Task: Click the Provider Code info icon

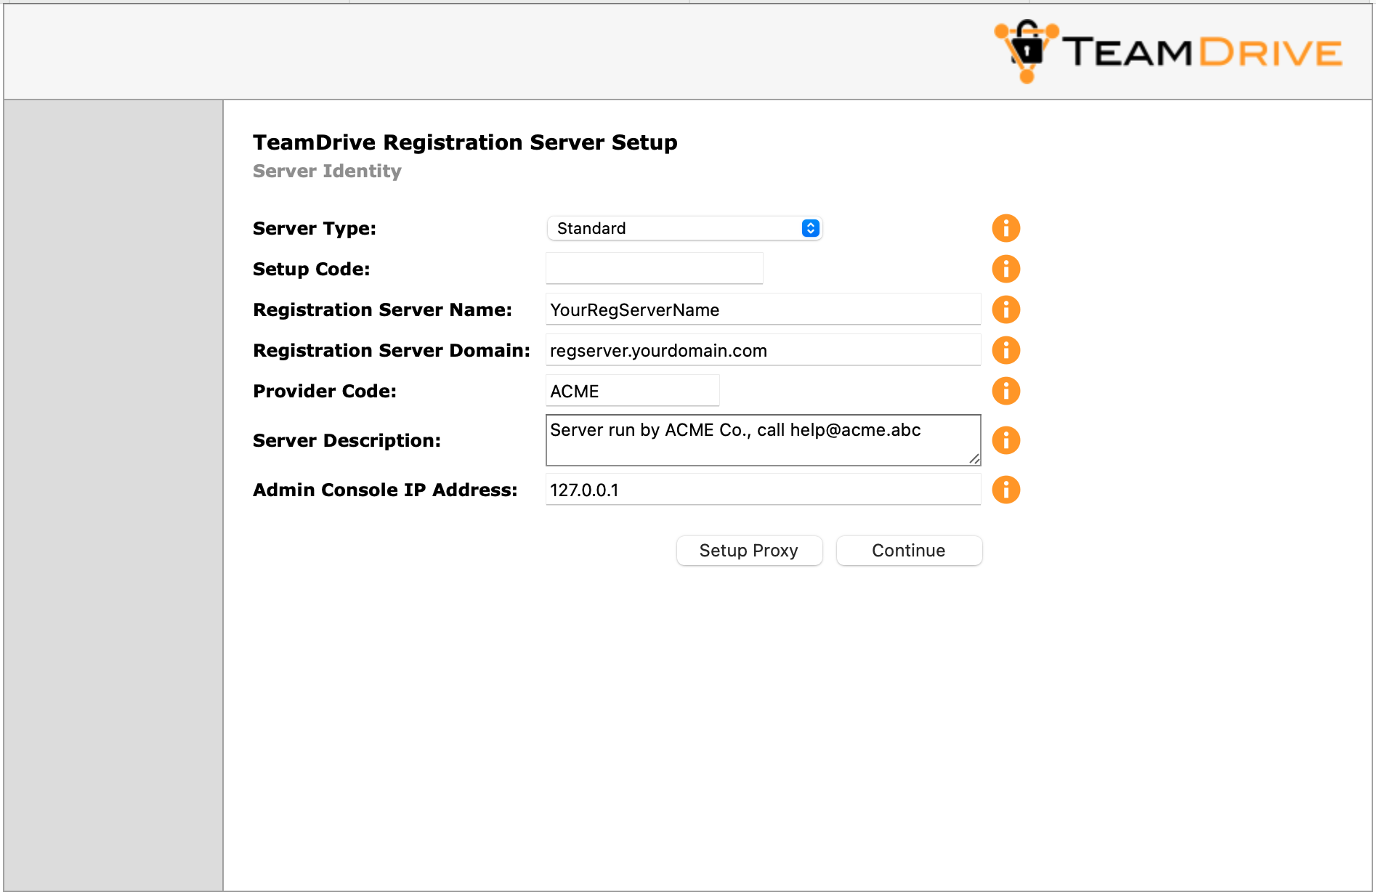Action: click(x=1006, y=390)
